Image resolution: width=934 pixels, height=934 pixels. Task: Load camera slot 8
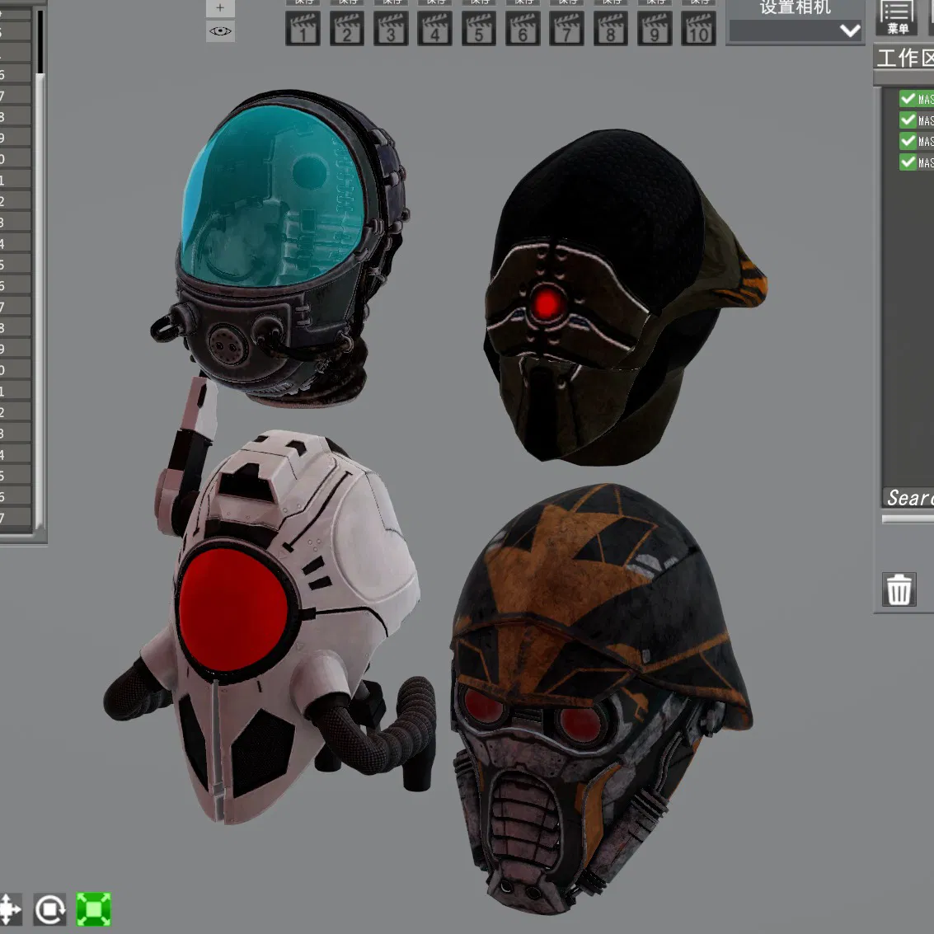coord(611,29)
